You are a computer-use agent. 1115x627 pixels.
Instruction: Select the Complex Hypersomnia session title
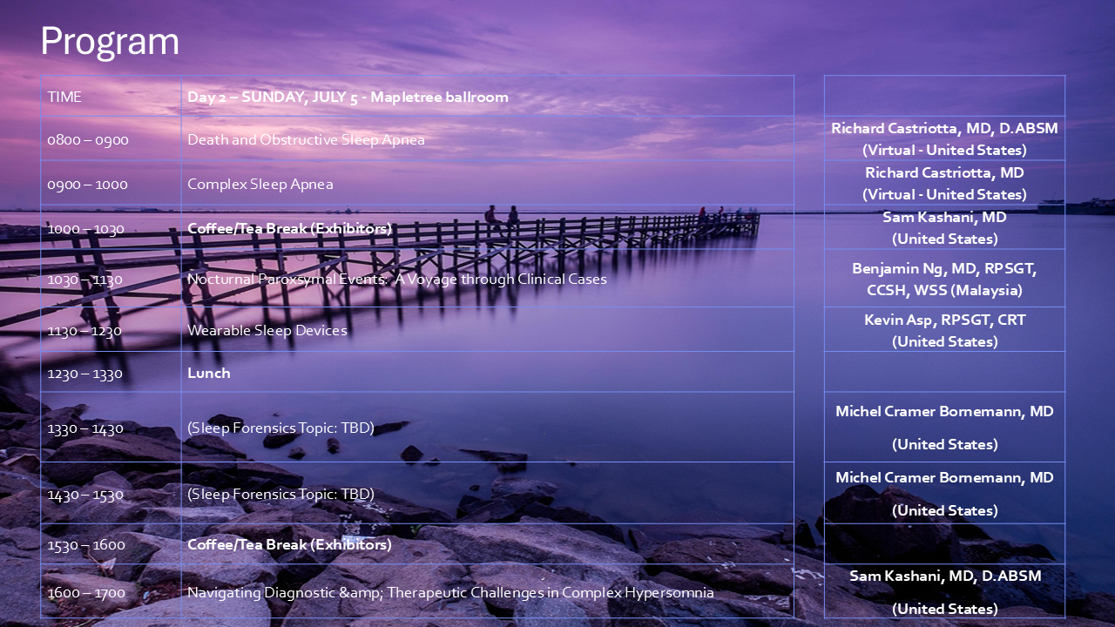450,593
